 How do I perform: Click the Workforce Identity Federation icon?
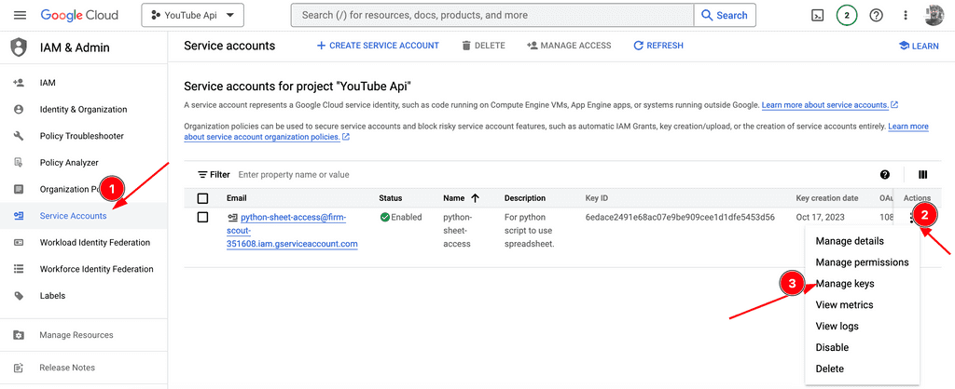(x=19, y=269)
